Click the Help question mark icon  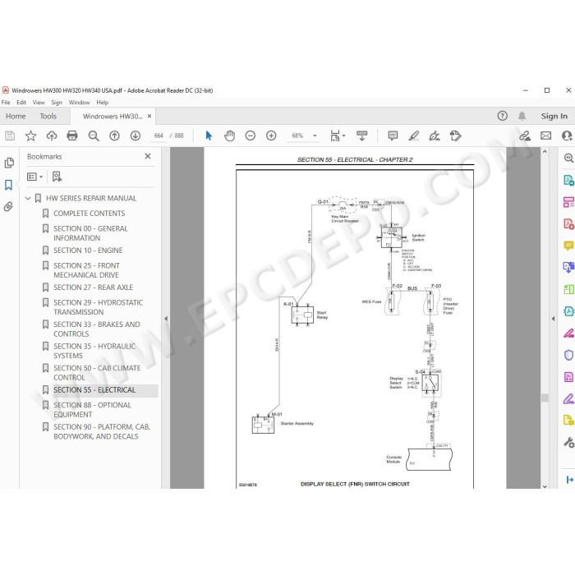pyautogui.click(x=503, y=116)
